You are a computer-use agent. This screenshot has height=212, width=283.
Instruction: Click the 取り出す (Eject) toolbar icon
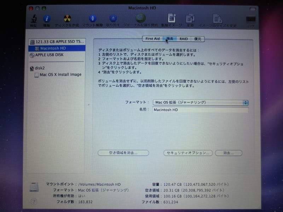(x=113, y=18)
